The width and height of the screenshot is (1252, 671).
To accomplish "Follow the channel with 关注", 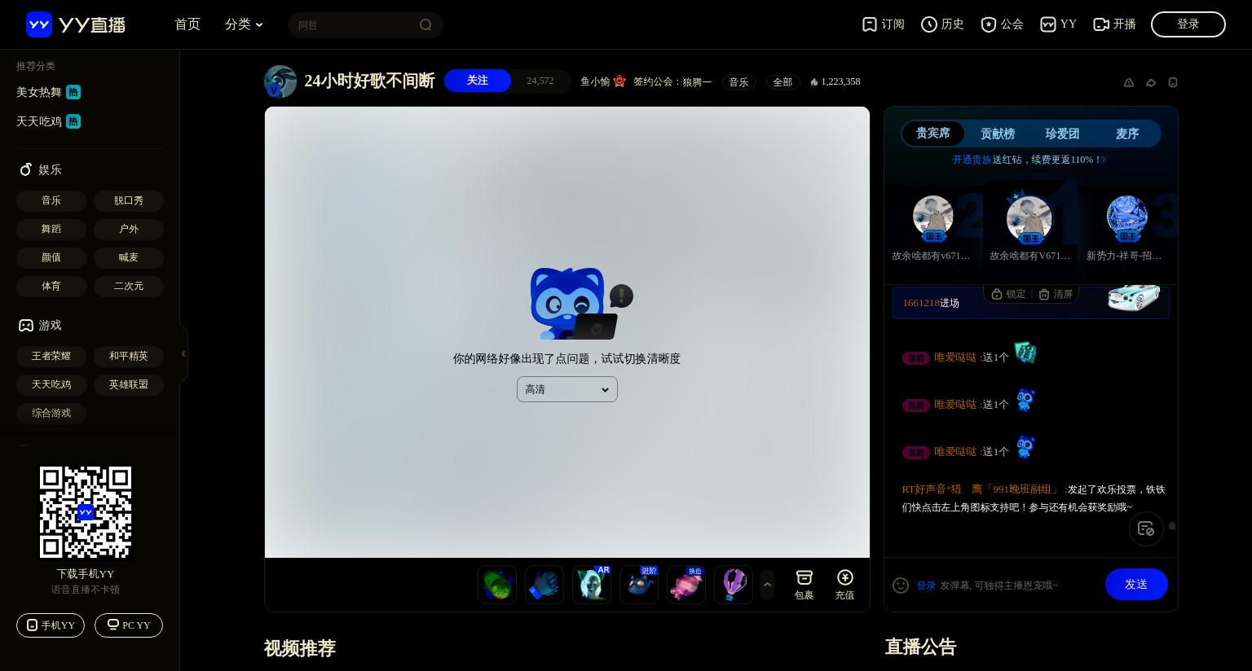I will (x=478, y=81).
